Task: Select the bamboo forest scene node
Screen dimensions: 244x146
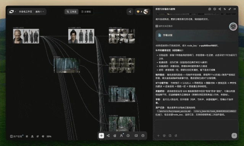Action: (x=67, y=65)
